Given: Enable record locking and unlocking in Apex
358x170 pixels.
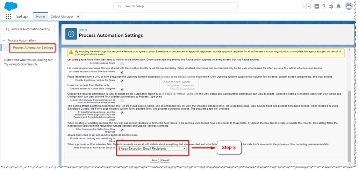Looking at the screenshot, I should tap(122, 139).
